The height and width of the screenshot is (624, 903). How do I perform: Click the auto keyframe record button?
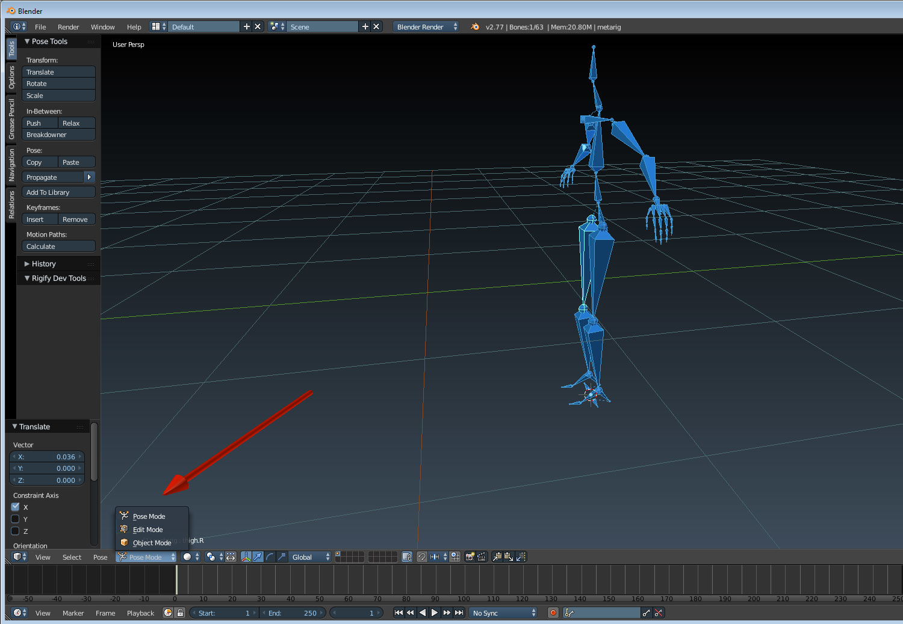tap(553, 613)
